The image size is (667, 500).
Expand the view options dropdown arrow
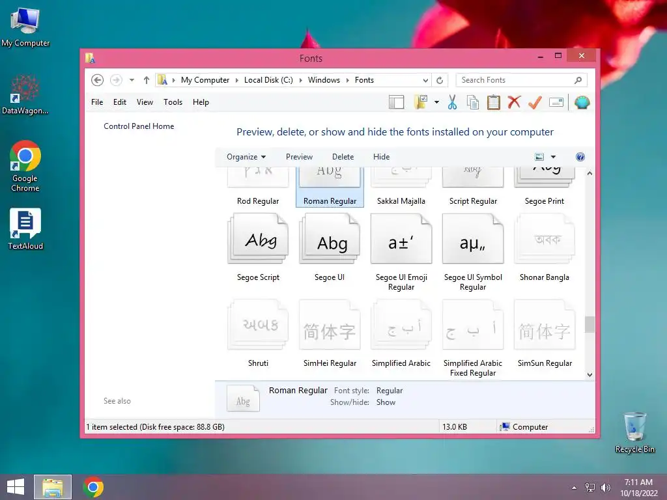point(553,157)
